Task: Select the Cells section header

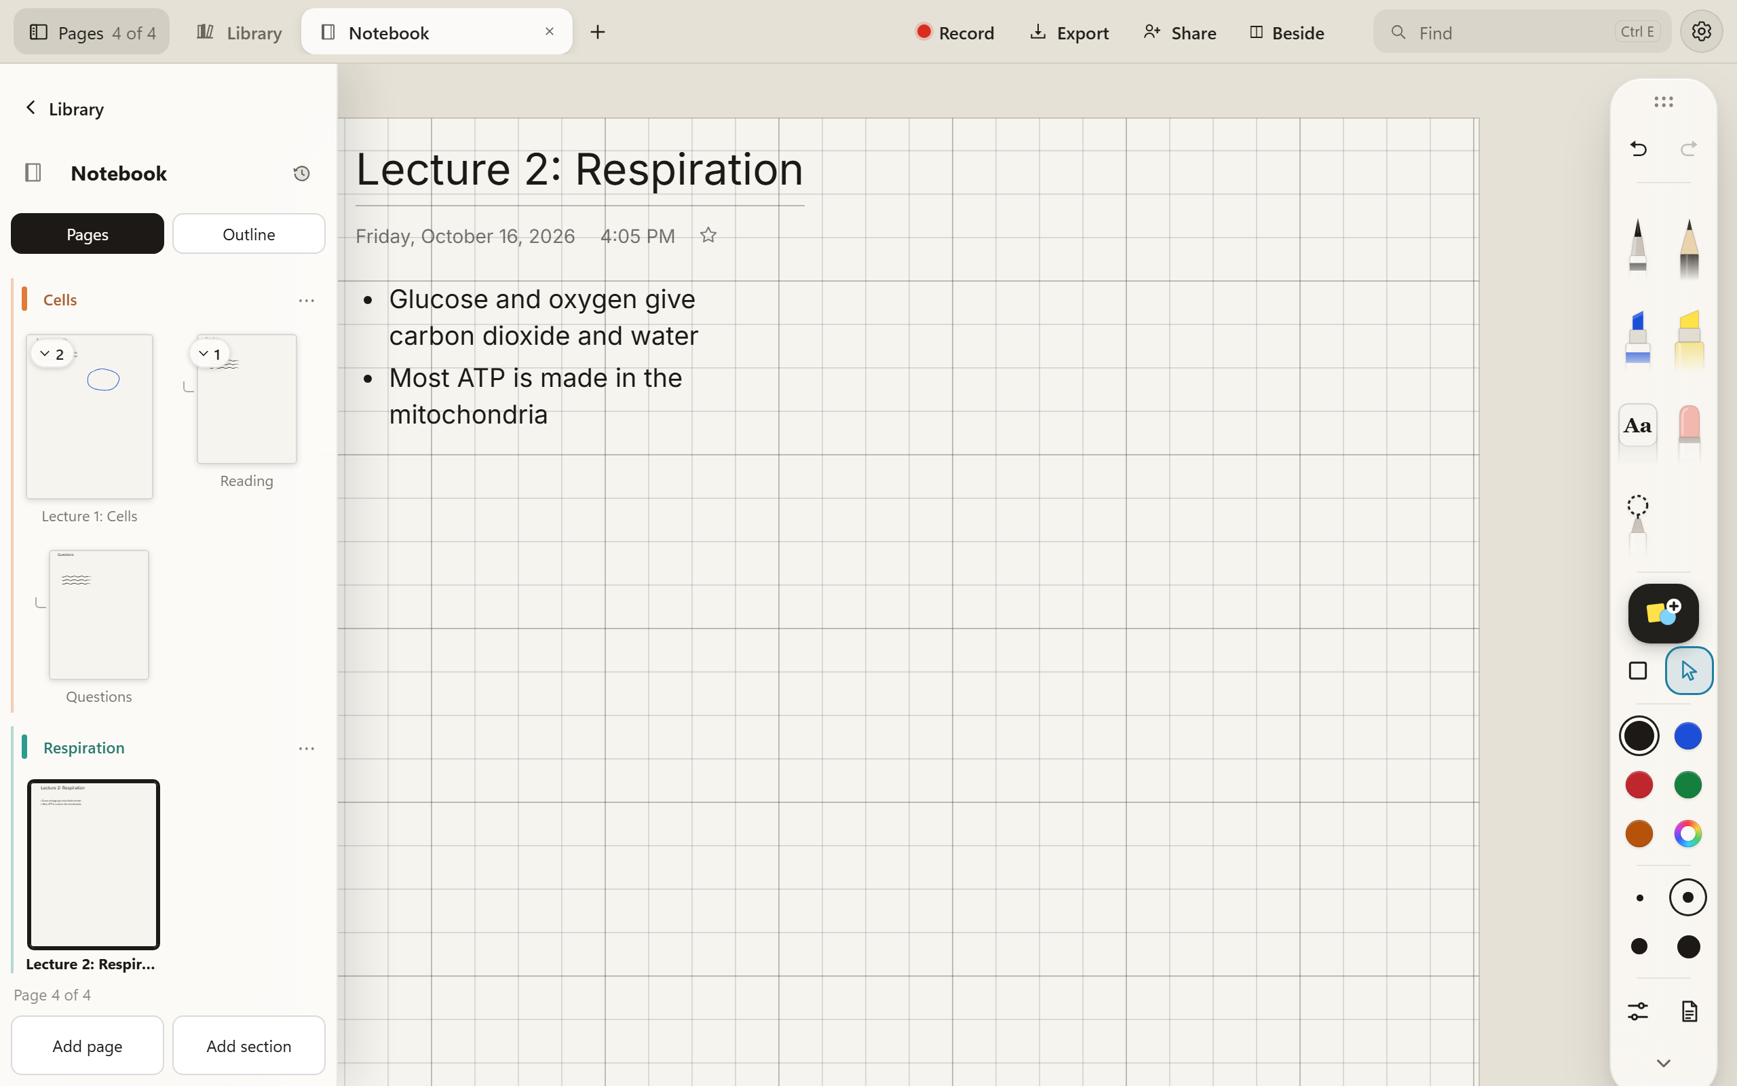Action: [x=60, y=299]
